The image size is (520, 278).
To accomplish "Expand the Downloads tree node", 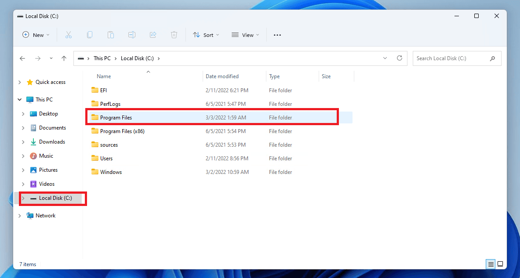I will tap(23, 142).
